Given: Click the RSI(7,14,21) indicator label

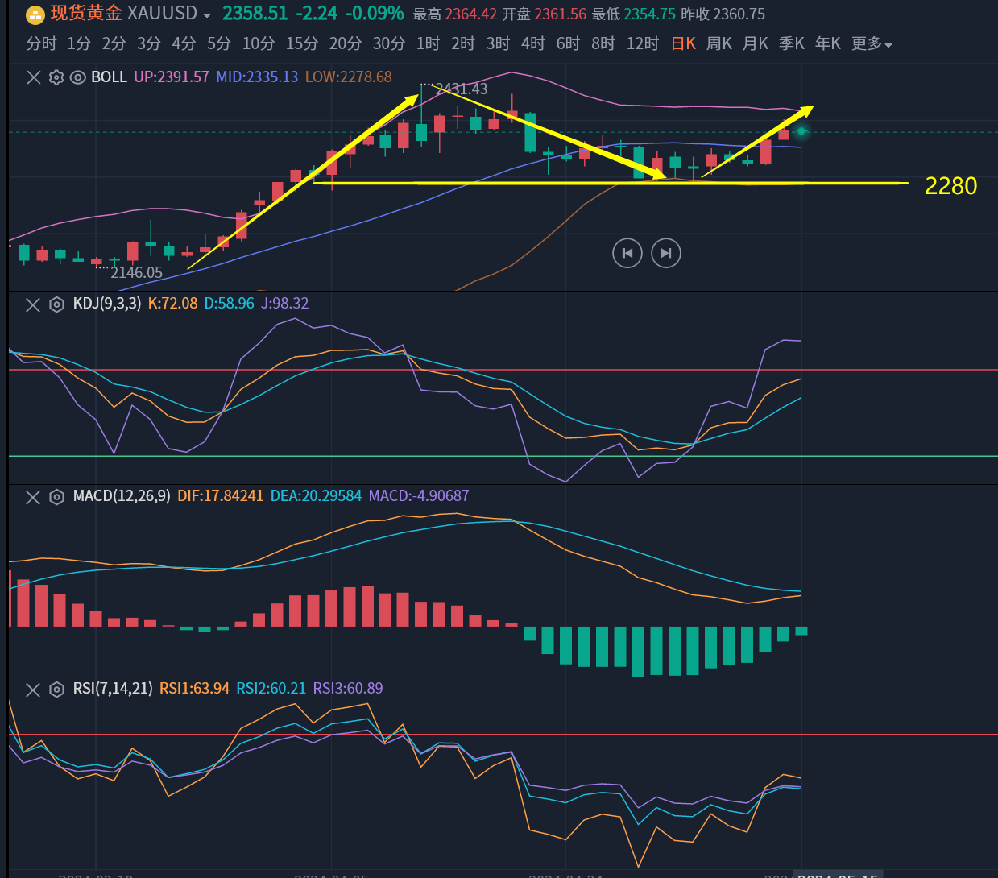Looking at the screenshot, I should click(x=113, y=689).
